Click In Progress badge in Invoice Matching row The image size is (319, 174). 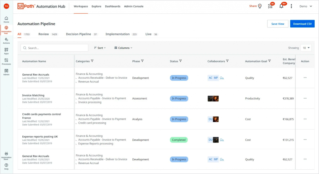(x=179, y=99)
